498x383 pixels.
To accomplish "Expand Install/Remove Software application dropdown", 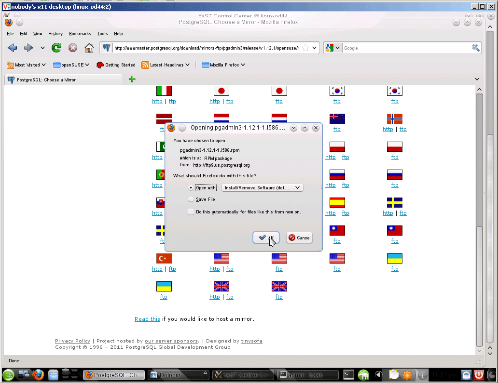I will (x=263, y=188).
